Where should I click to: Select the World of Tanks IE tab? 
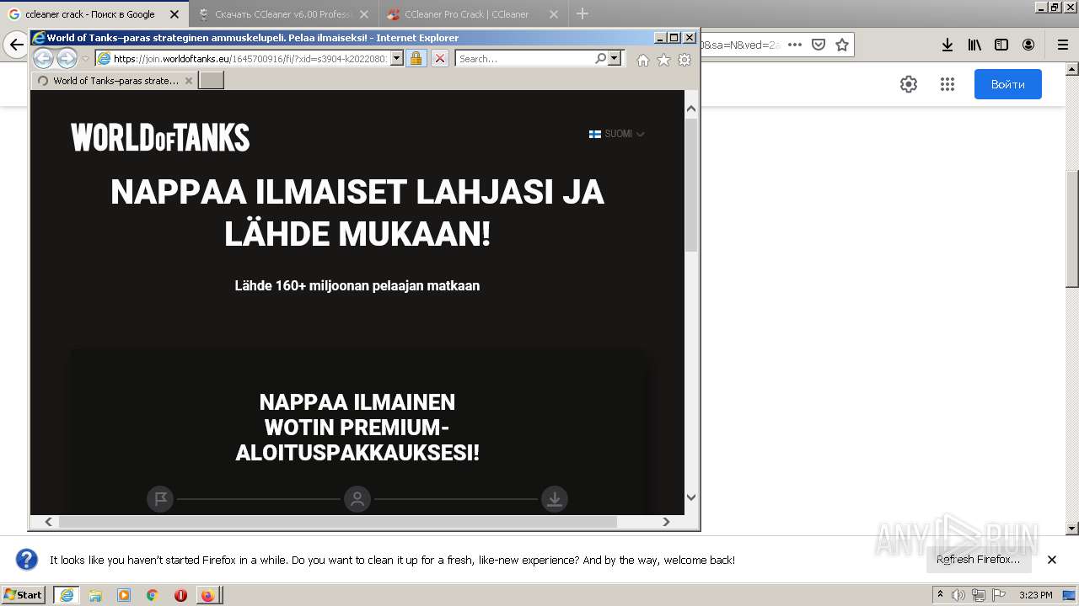(115, 81)
